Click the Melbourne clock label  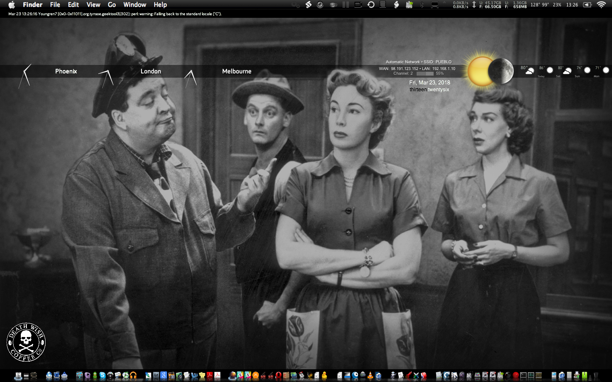(x=237, y=71)
